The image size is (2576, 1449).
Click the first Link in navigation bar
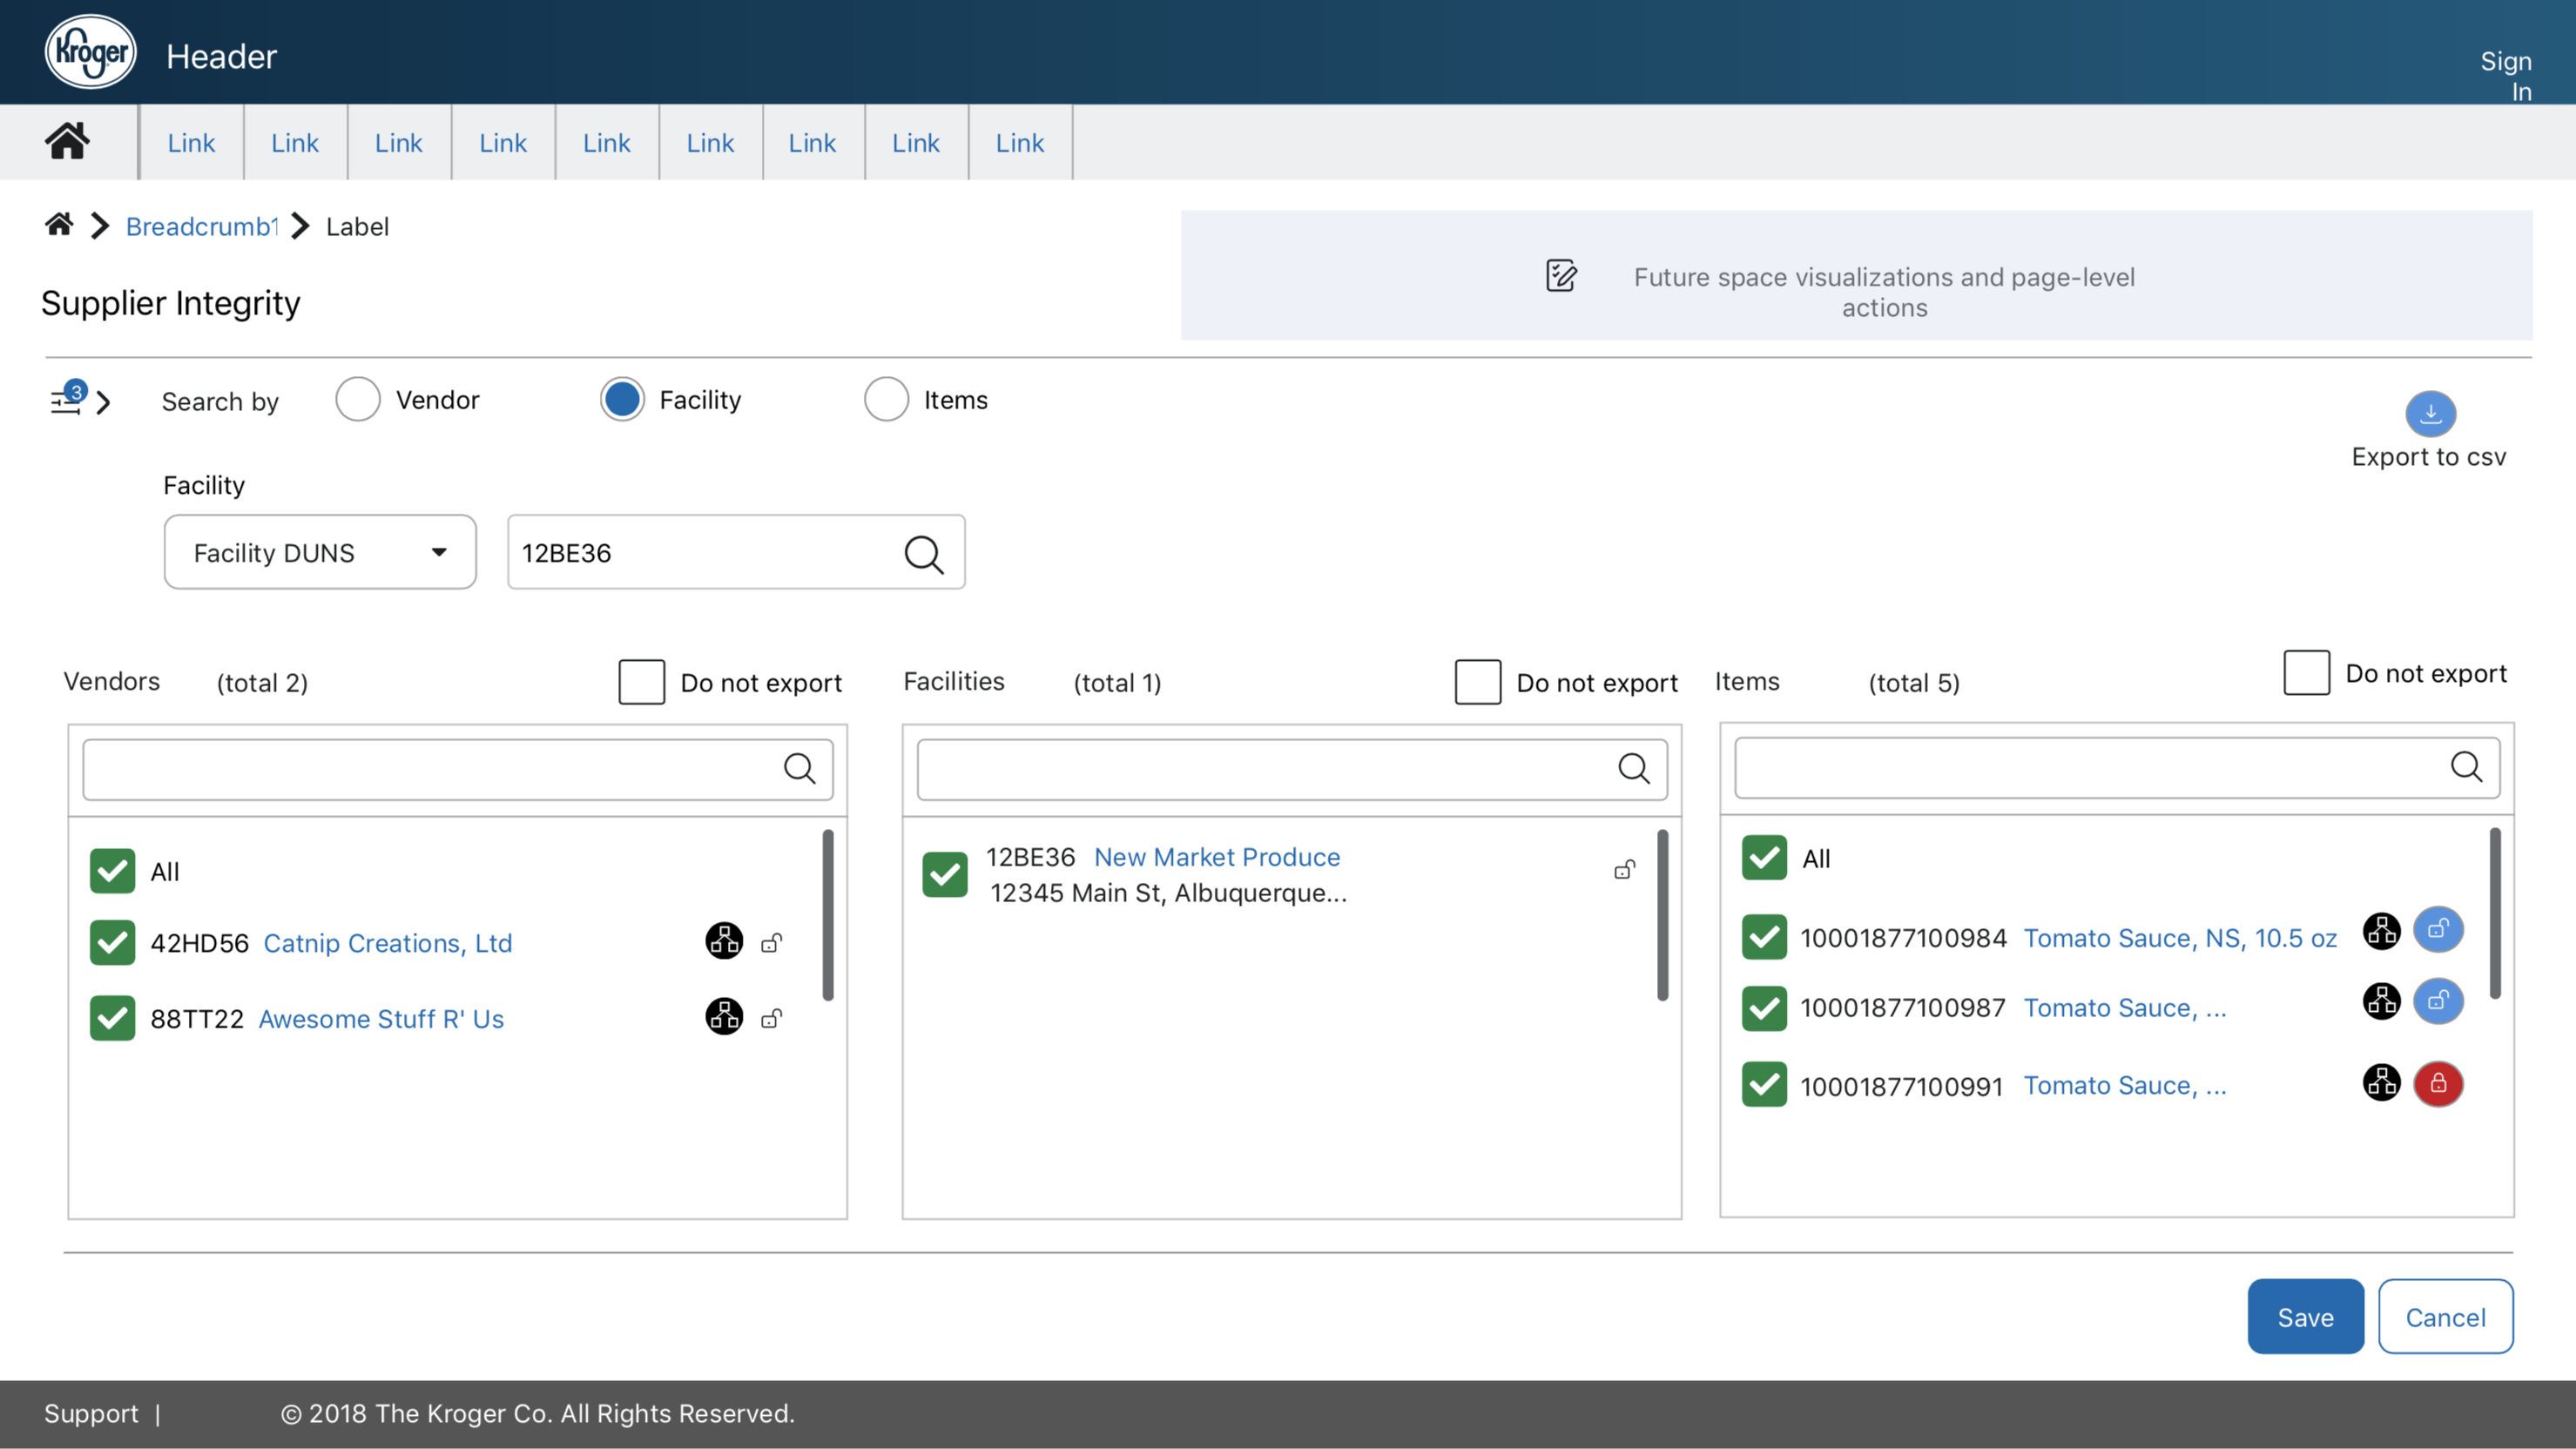click(x=191, y=143)
